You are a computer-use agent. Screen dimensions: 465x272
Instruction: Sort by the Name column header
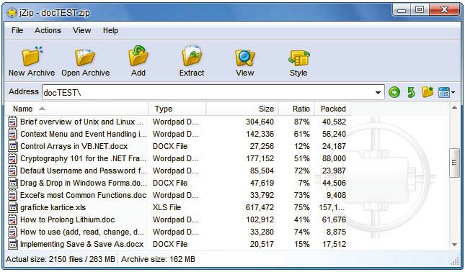point(76,109)
